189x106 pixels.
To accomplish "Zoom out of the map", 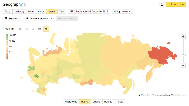I will click(x=183, y=65).
